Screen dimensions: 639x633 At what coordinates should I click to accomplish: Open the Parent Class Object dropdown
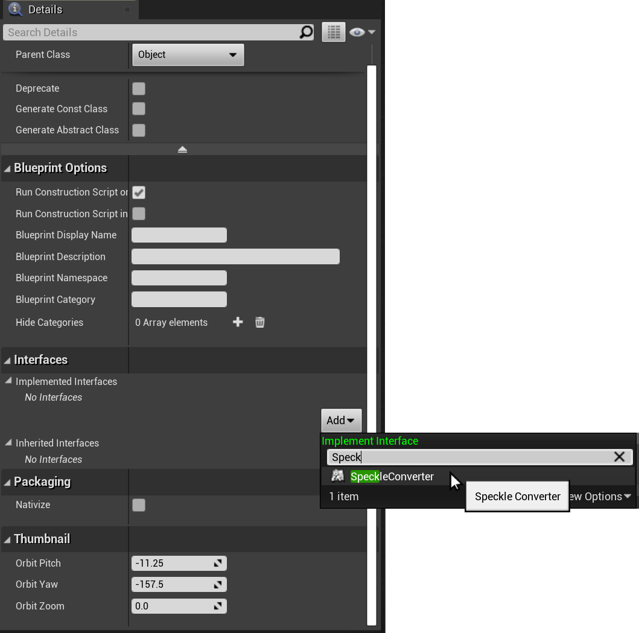coord(188,55)
